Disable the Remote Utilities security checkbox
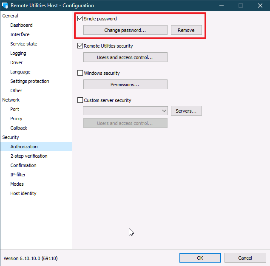 tap(80, 46)
